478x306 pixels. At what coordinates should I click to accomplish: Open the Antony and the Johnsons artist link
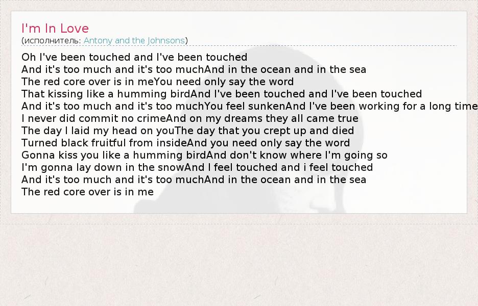134,40
